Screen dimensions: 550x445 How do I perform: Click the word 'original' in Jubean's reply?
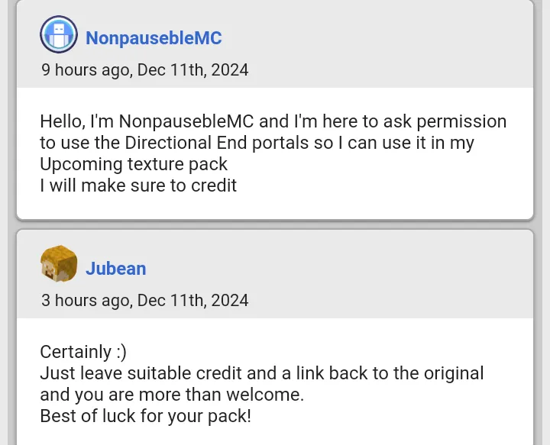pyautogui.click(x=454, y=373)
